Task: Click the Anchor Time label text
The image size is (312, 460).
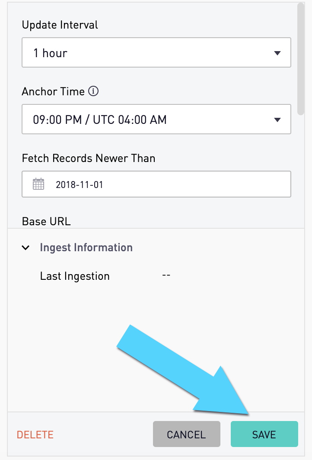Action: pos(53,91)
